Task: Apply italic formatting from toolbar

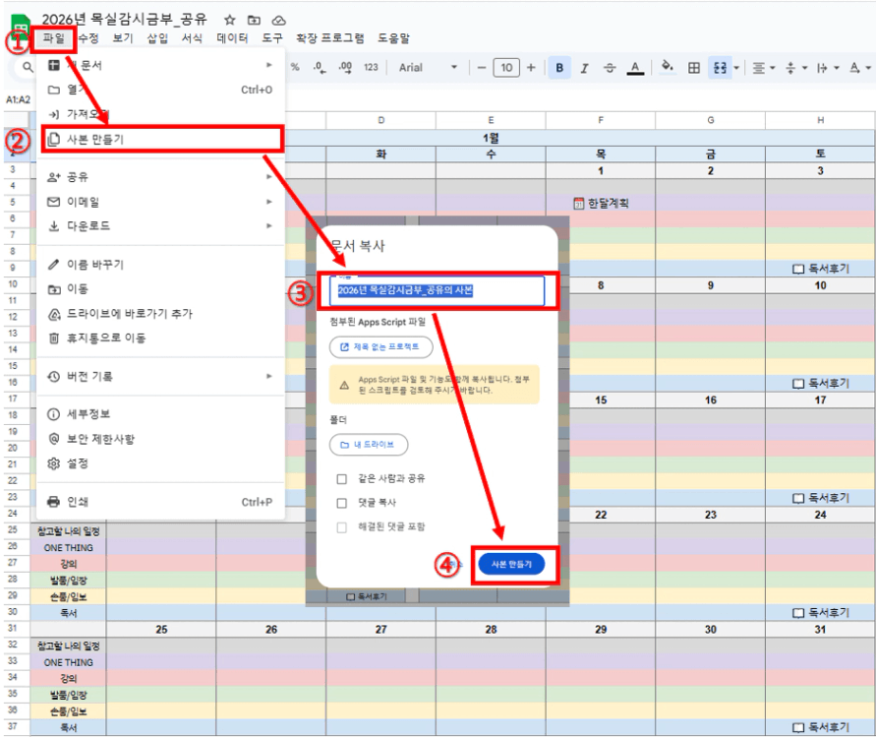Action: [x=584, y=68]
